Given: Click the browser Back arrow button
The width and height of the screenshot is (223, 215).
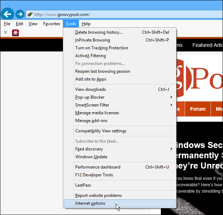Looking at the screenshot, I should click(7, 14).
